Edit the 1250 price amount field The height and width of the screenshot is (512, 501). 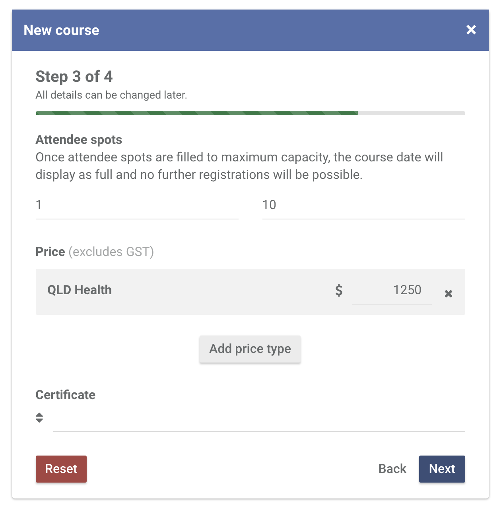[x=392, y=290]
